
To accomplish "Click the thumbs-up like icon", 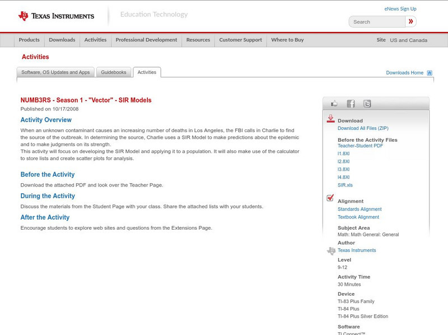I will (x=334, y=104).
